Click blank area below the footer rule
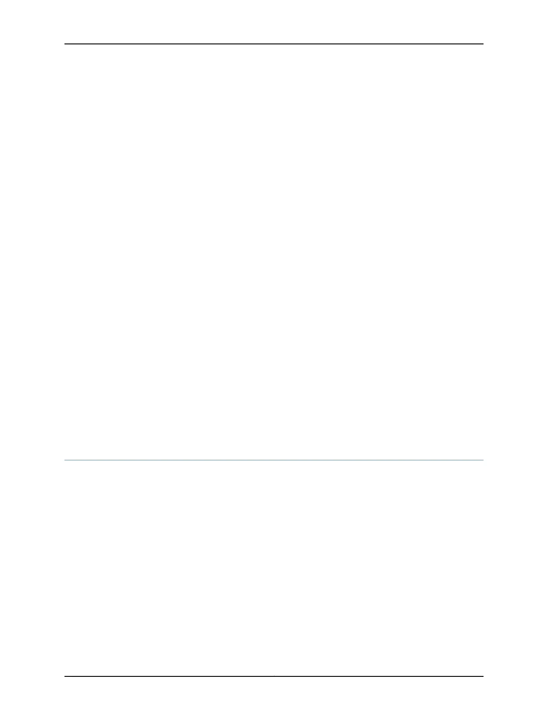 274,693
